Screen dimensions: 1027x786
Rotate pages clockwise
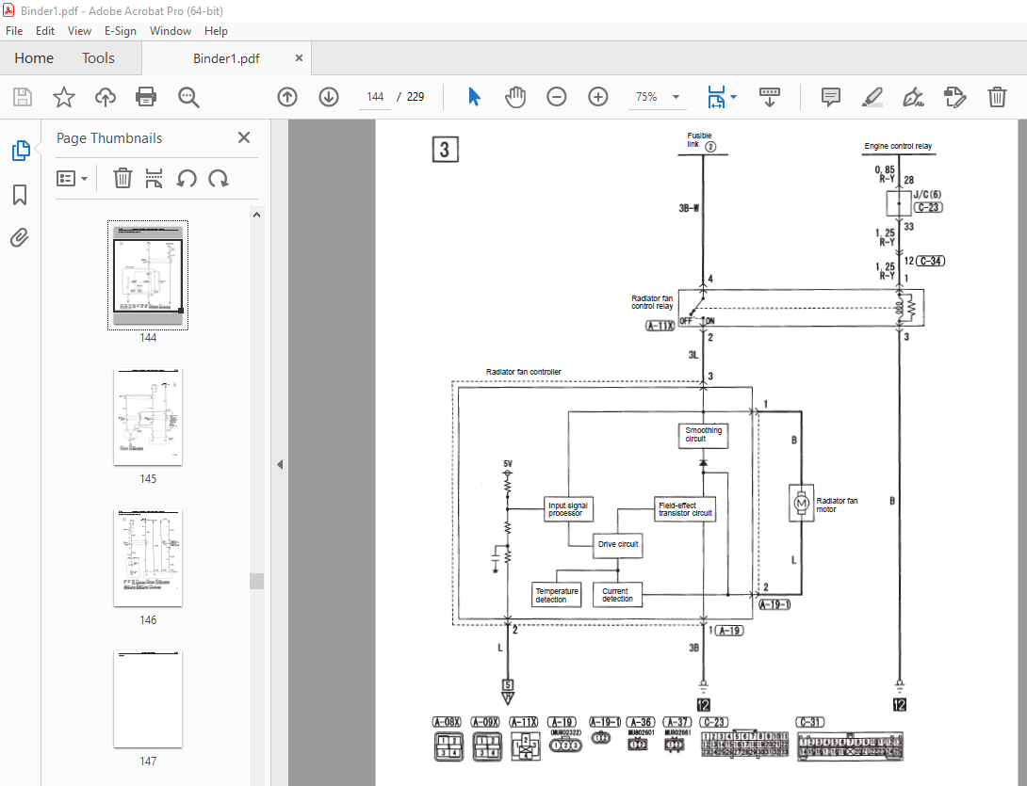pos(218,178)
